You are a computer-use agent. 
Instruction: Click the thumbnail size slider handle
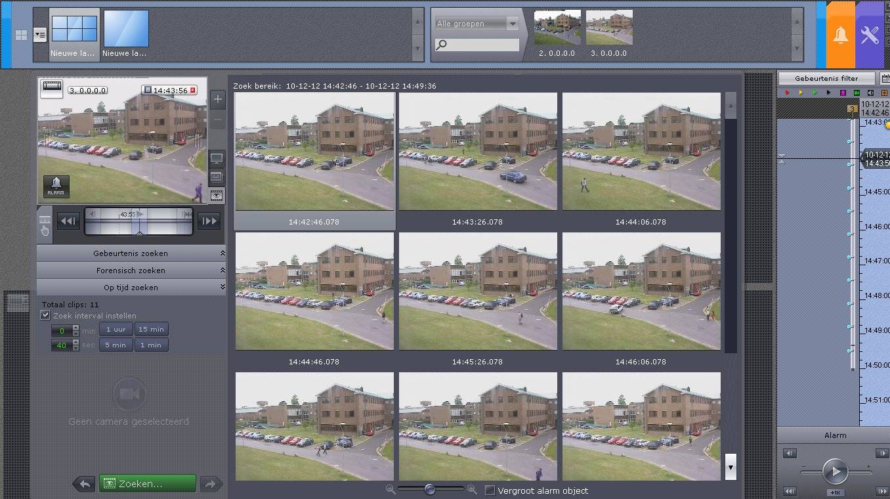(x=430, y=489)
